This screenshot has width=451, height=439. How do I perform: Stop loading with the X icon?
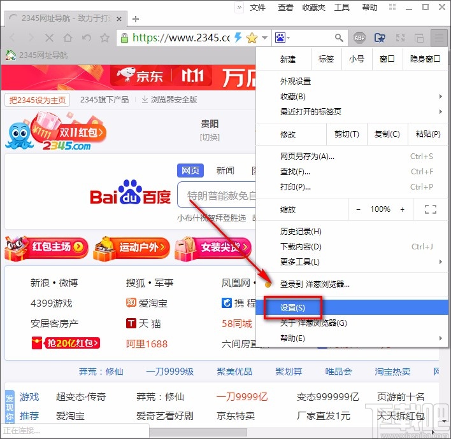pos(49,38)
